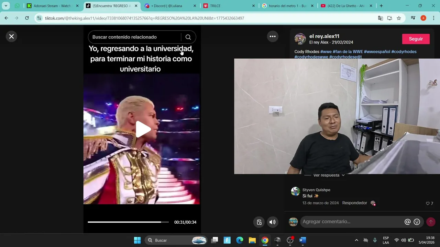Click the site info icon in address bar
The image size is (440, 247).
39,18
